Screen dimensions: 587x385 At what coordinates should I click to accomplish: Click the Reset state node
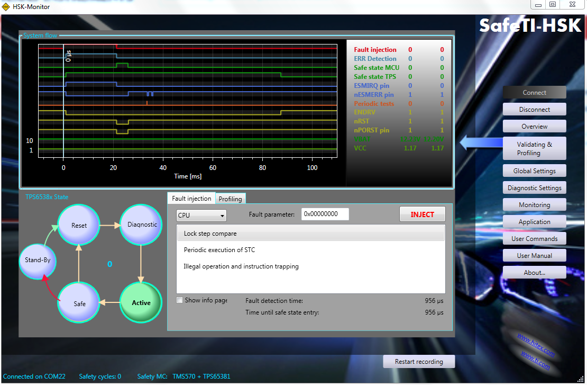(x=79, y=225)
